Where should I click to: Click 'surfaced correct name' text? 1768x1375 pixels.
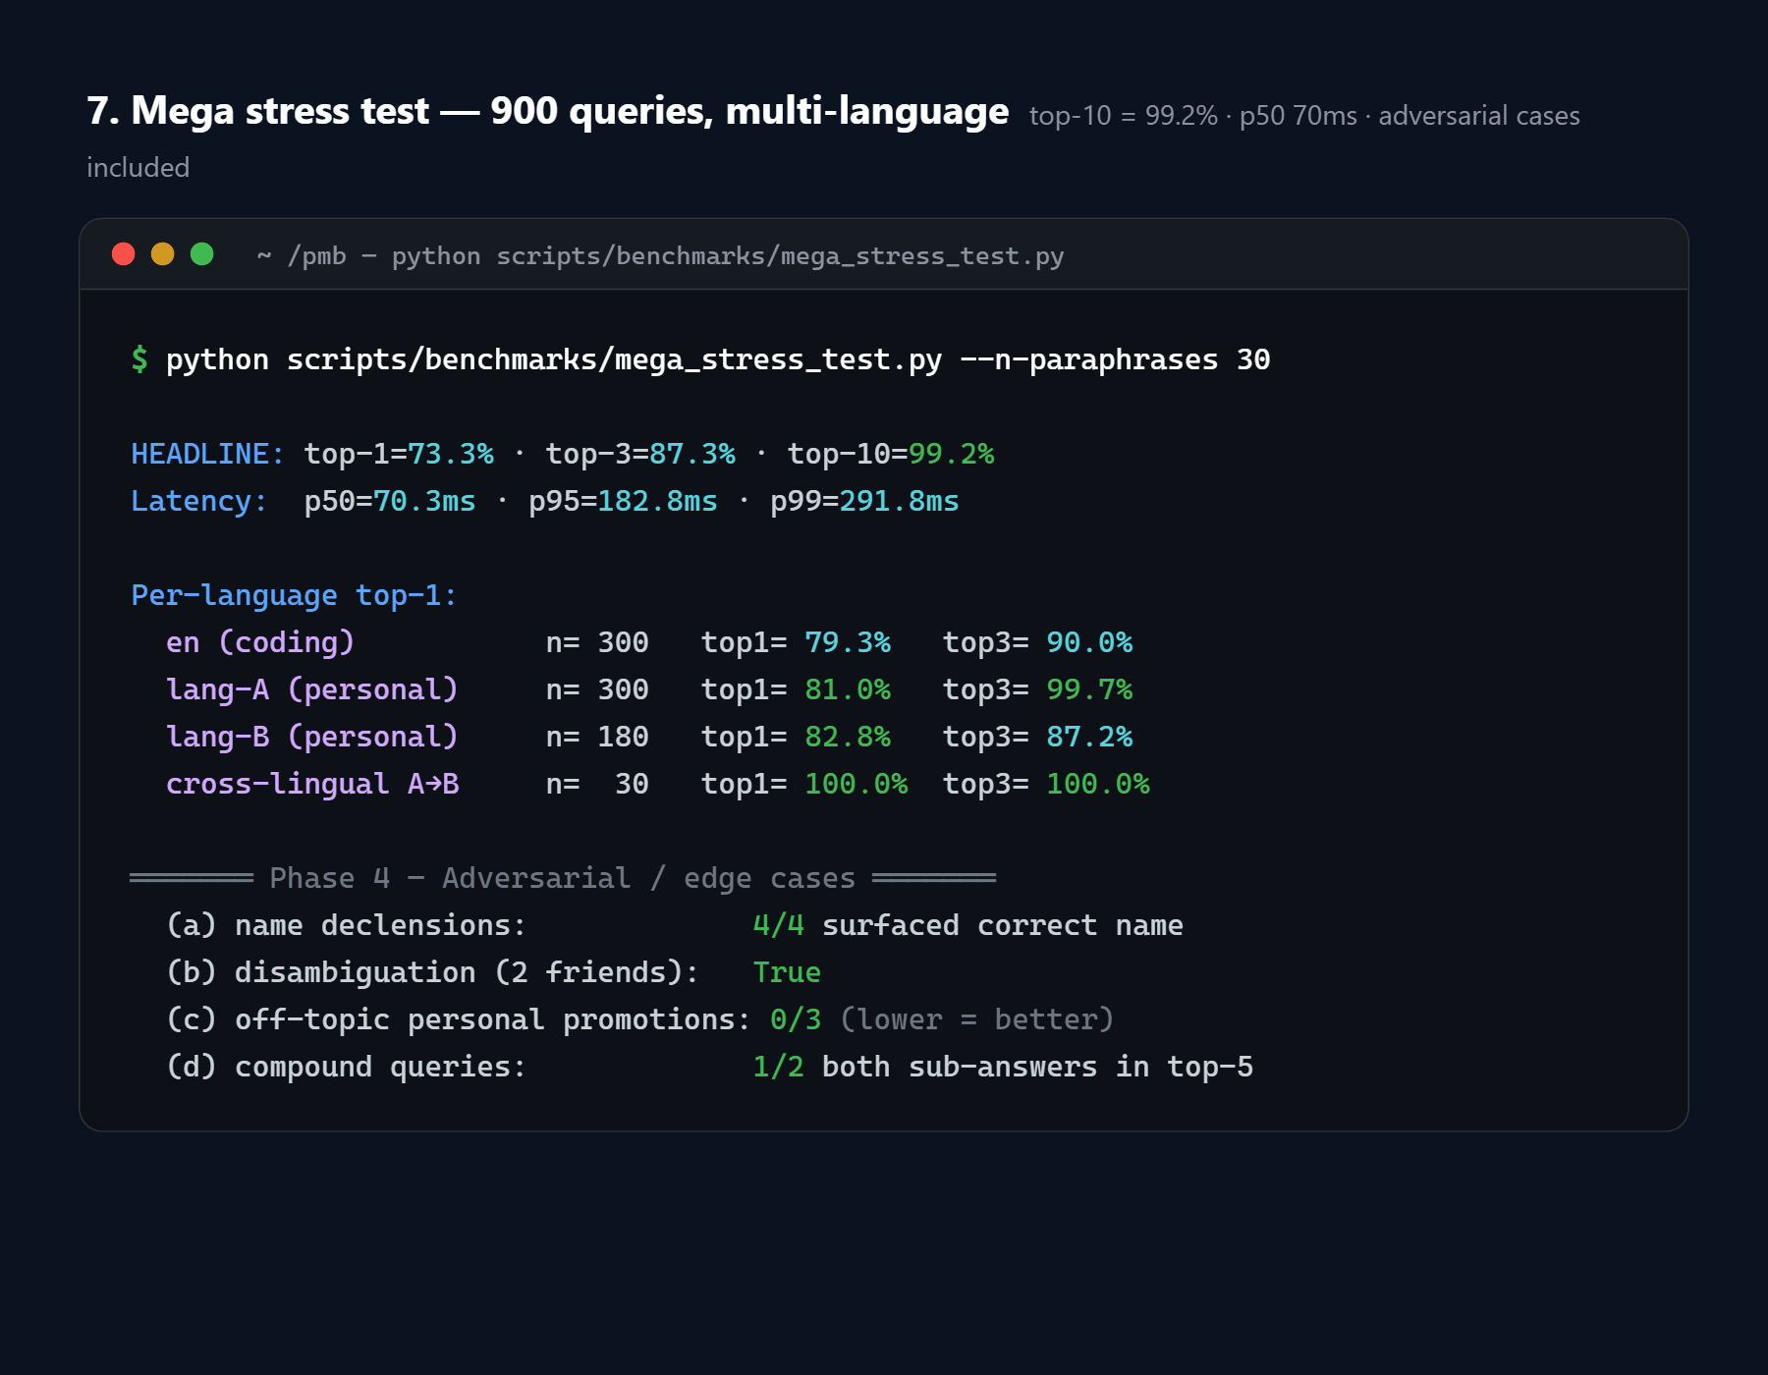click(1003, 925)
